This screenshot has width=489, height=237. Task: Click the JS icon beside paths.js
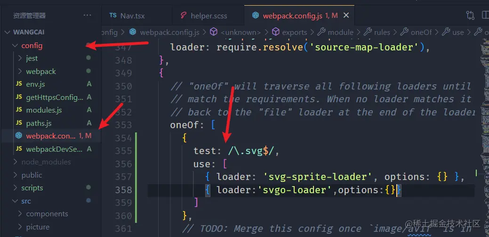pyautogui.click(x=19, y=123)
